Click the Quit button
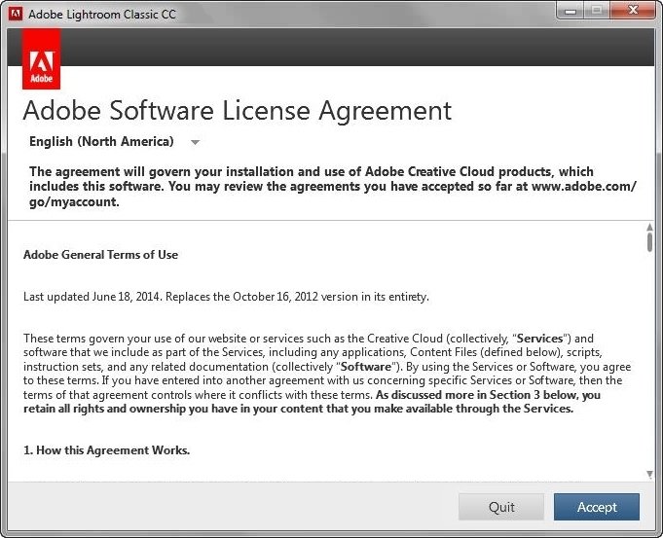Screen dimensions: 663x538 501,507
